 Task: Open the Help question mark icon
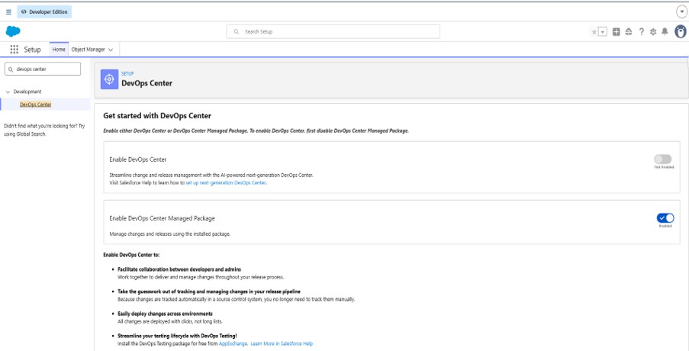tap(642, 31)
